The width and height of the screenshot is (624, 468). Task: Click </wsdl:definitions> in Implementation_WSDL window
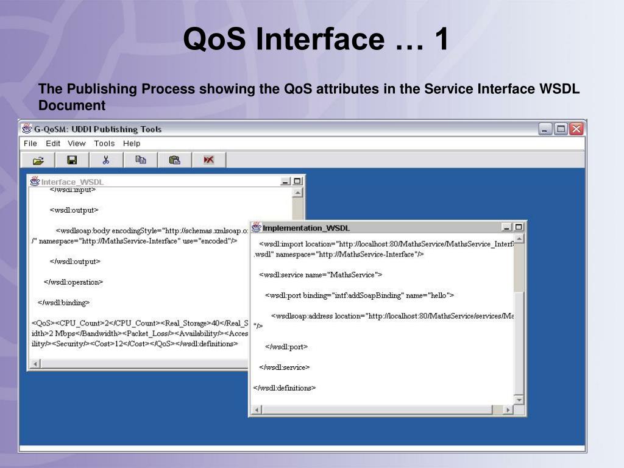click(285, 388)
